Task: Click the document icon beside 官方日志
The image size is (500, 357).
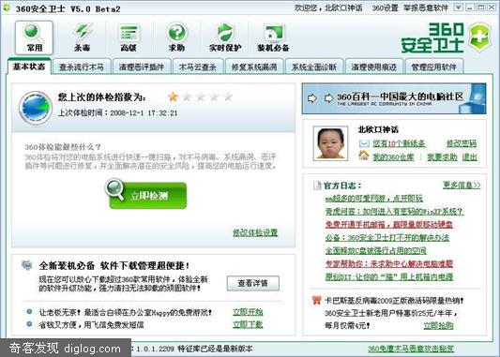Action: tap(317, 186)
